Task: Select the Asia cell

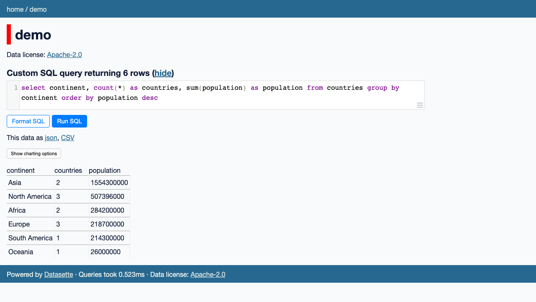Action: 31,182
